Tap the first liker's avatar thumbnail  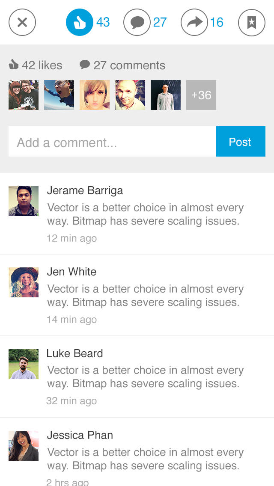point(23,95)
